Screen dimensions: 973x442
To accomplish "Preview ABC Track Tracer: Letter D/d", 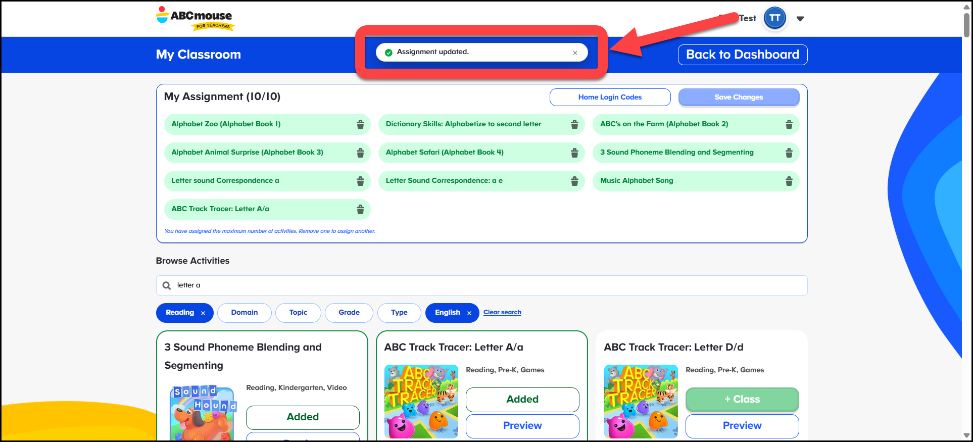I will point(742,426).
